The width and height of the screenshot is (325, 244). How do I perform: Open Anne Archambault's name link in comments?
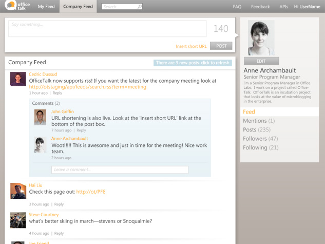click(x=69, y=139)
